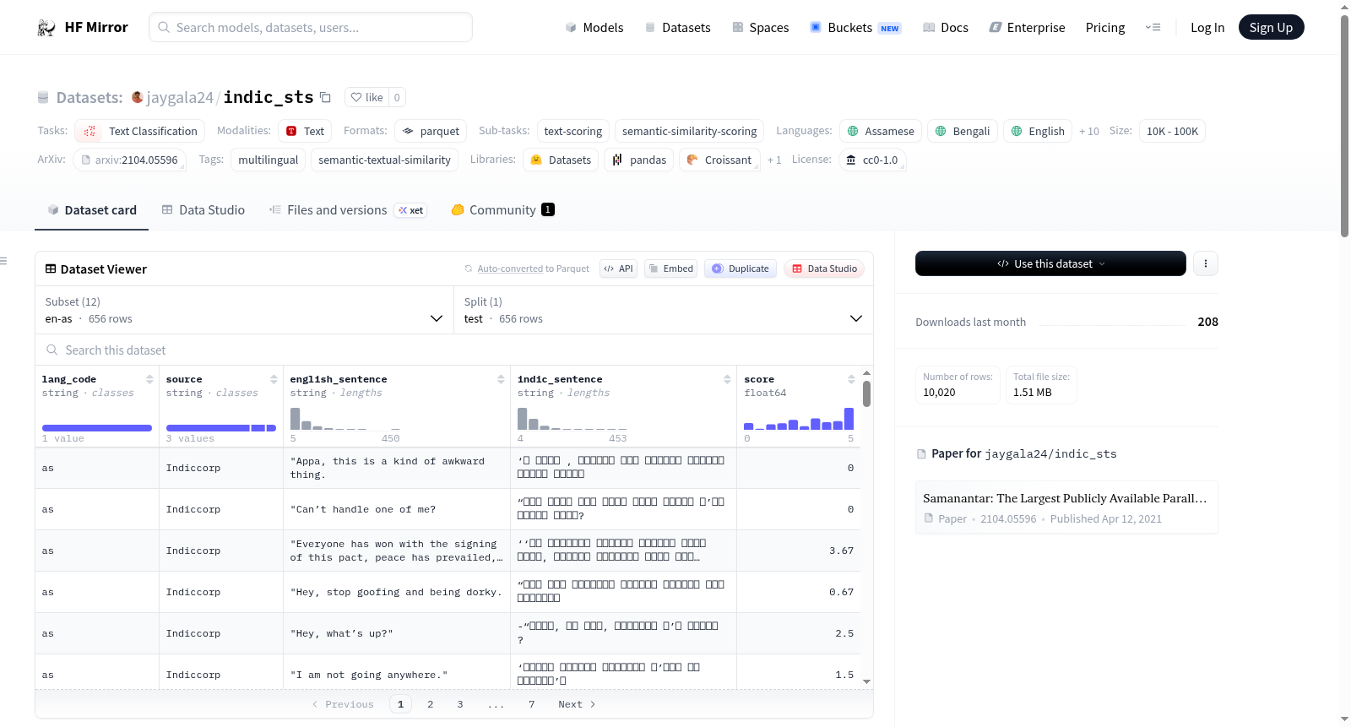The height and width of the screenshot is (727, 1351).
Task: Click the HF Mirror logo icon
Action: click(46, 27)
